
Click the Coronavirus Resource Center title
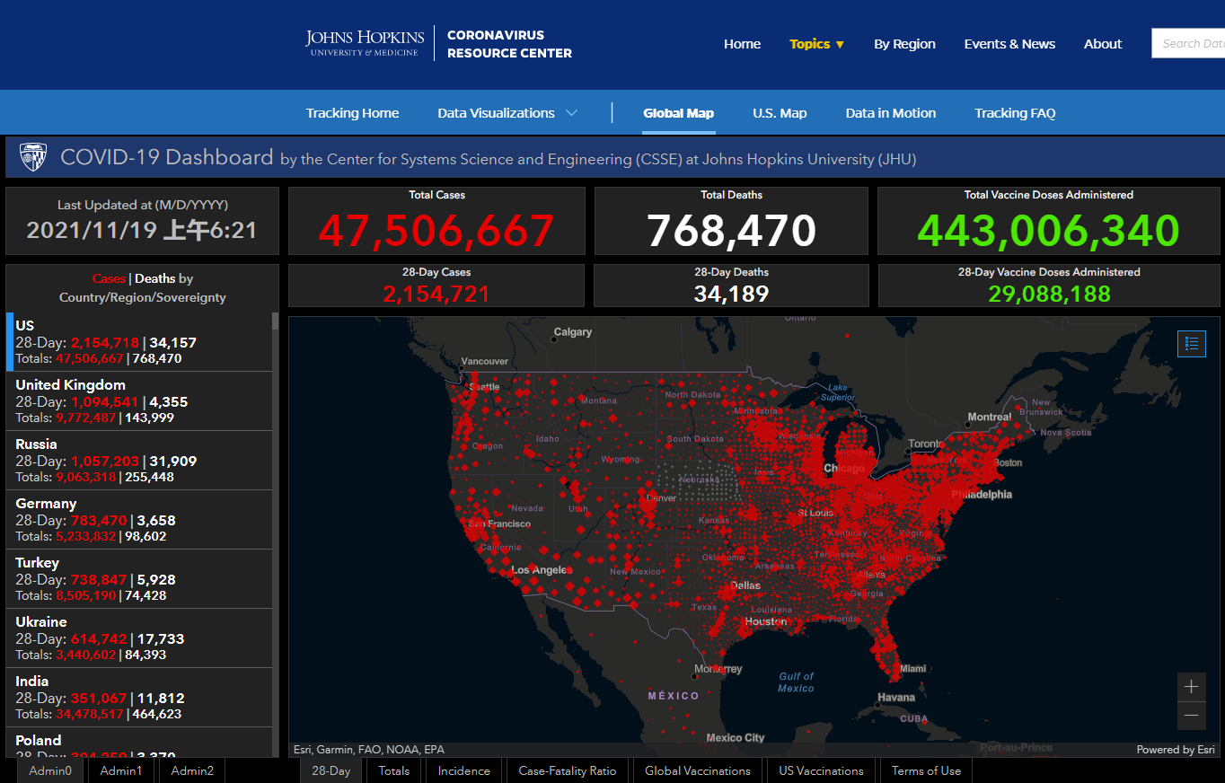pyautogui.click(x=509, y=44)
